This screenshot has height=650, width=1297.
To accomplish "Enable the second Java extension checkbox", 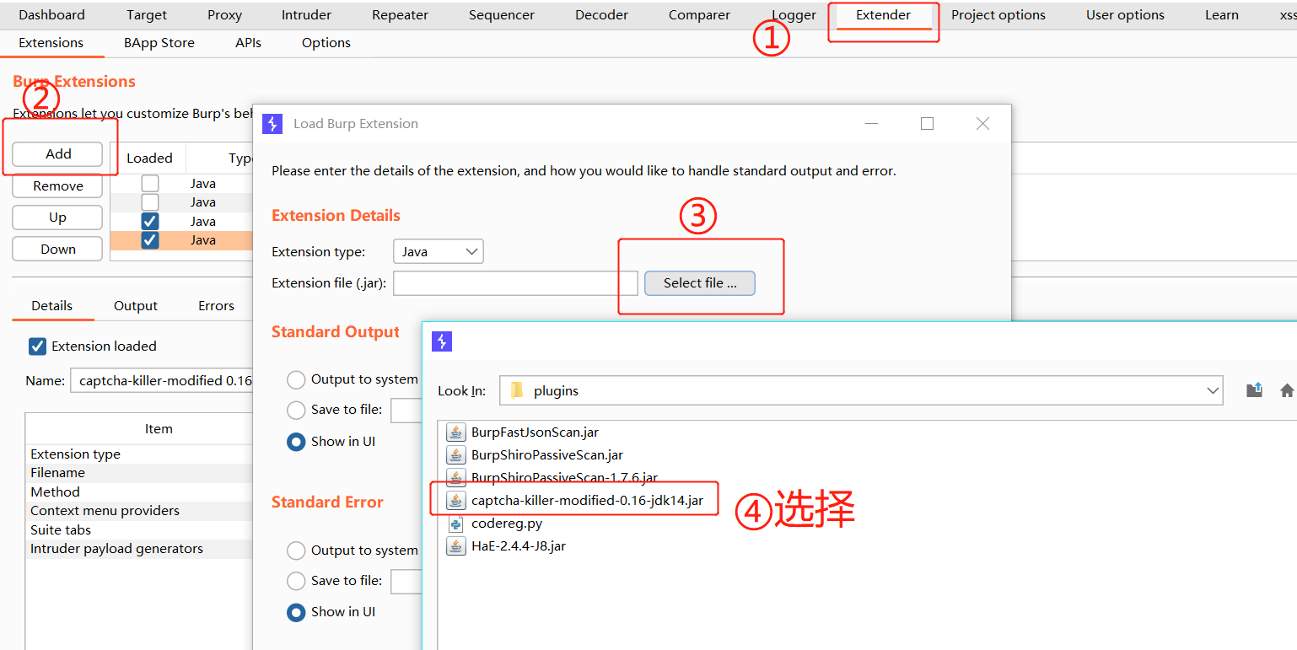I will (x=150, y=202).
